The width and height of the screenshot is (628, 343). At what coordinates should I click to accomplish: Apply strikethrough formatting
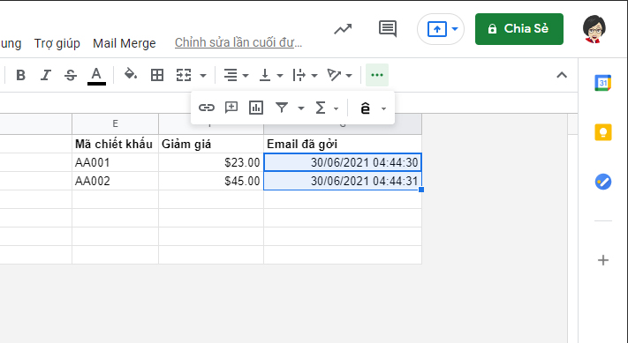pos(71,75)
